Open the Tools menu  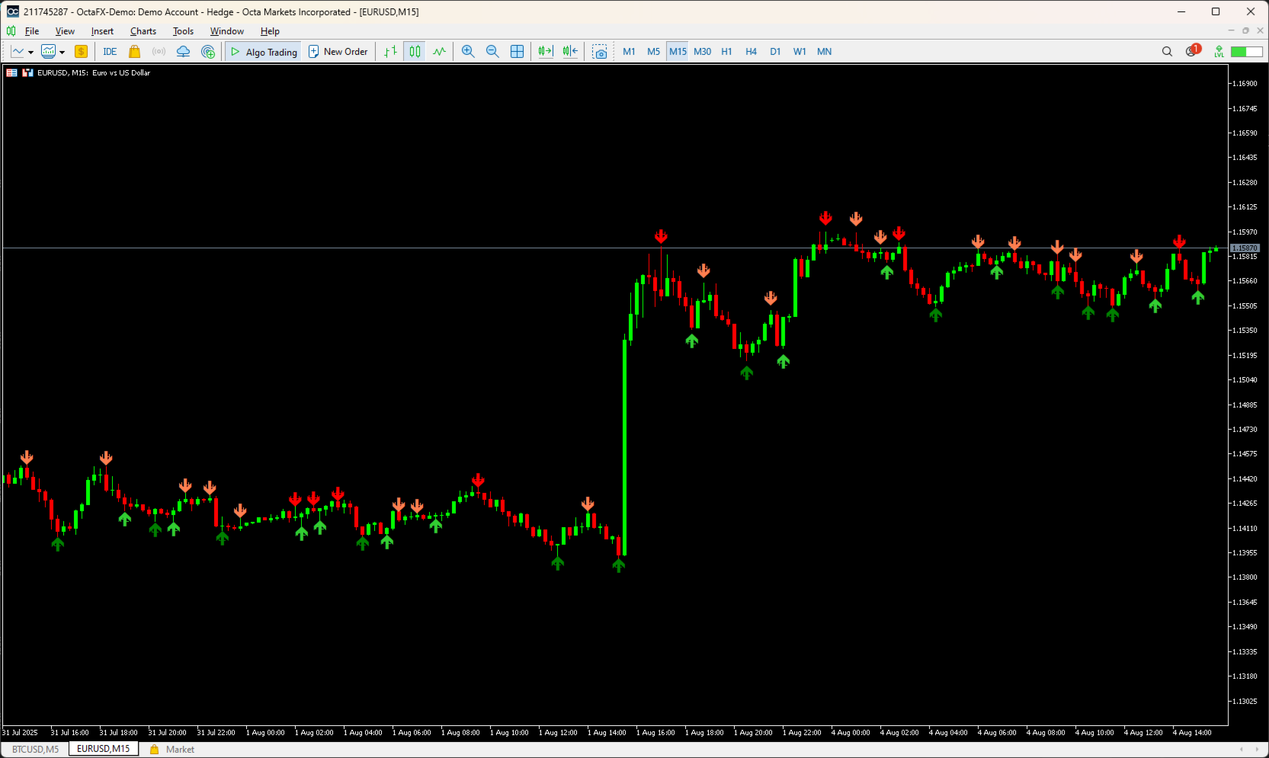[183, 31]
